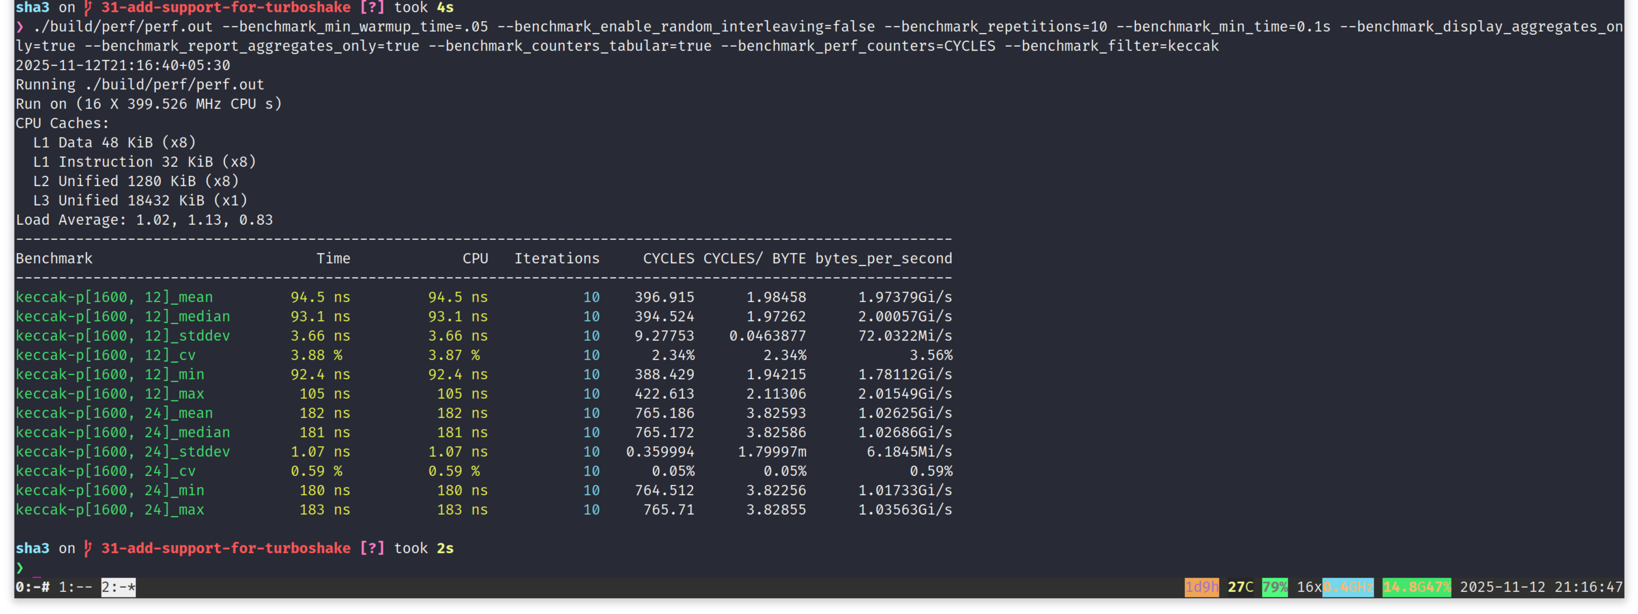Select active tmux window 2
This screenshot has height=614, width=1638.
pyautogui.click(x=118, y=587)
